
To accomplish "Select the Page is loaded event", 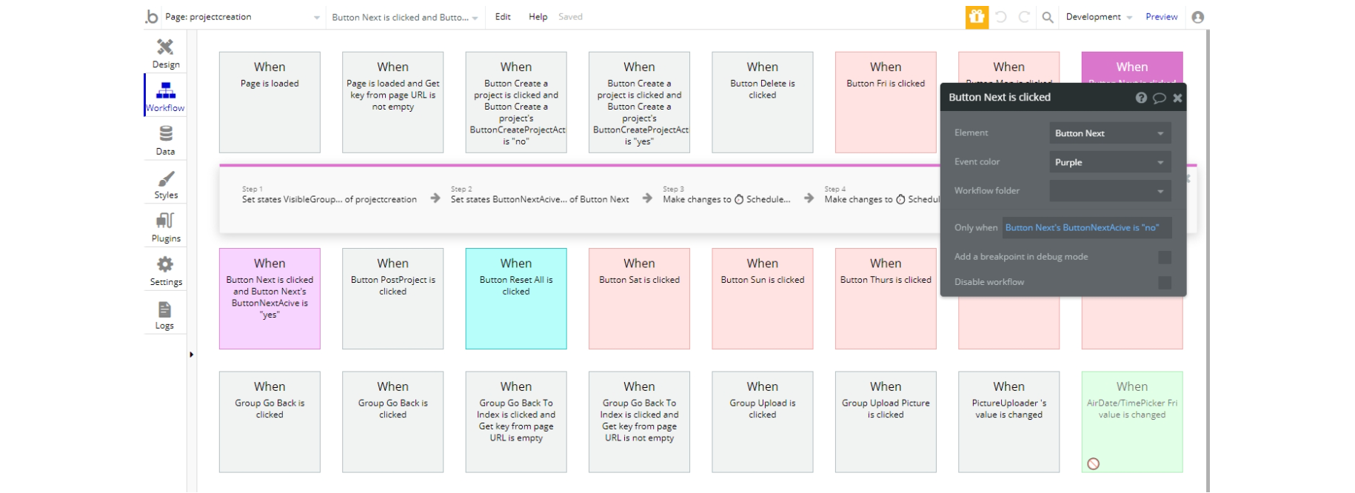I will [270, 102].
